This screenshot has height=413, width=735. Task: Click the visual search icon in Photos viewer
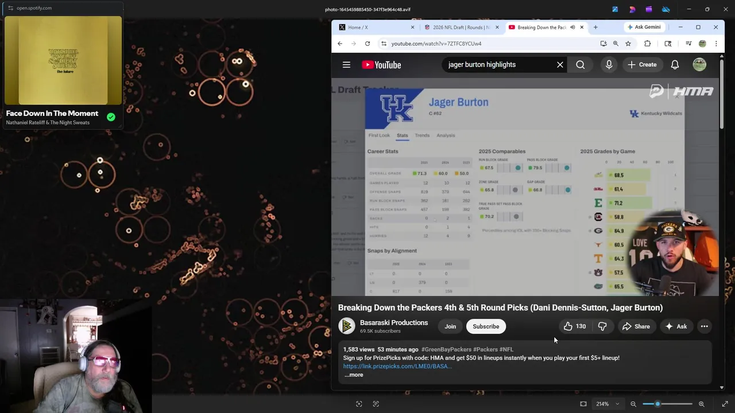point(359,404)
